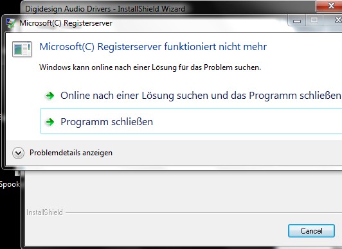Select the Spook desktop icon label
Screen dimensions: 342x249
[x=10, y=184]
